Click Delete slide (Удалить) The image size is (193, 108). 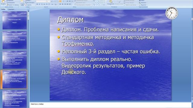28,5
